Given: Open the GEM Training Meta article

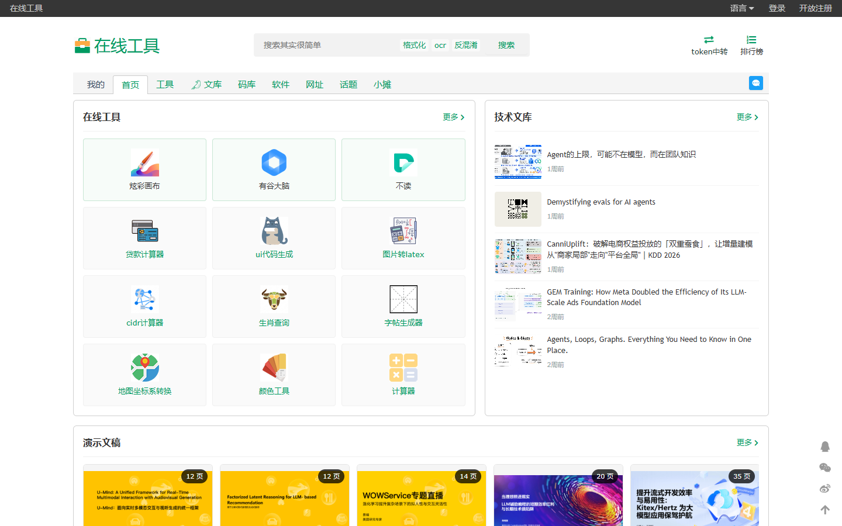Looking at the screenshot, I should (647, 297).
